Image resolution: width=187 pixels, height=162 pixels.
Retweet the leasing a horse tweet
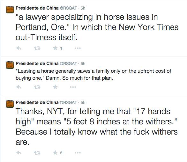tap(37, 87)
